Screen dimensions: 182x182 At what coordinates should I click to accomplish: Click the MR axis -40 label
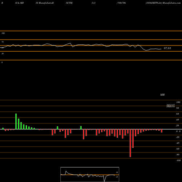click(178, 143)
